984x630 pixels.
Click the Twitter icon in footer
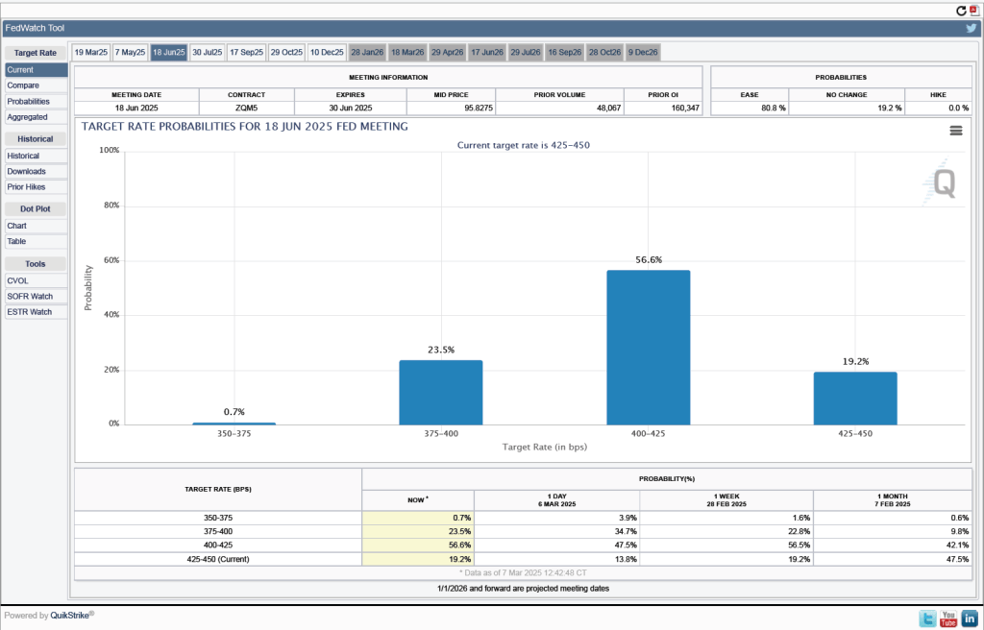pos(927,618)
